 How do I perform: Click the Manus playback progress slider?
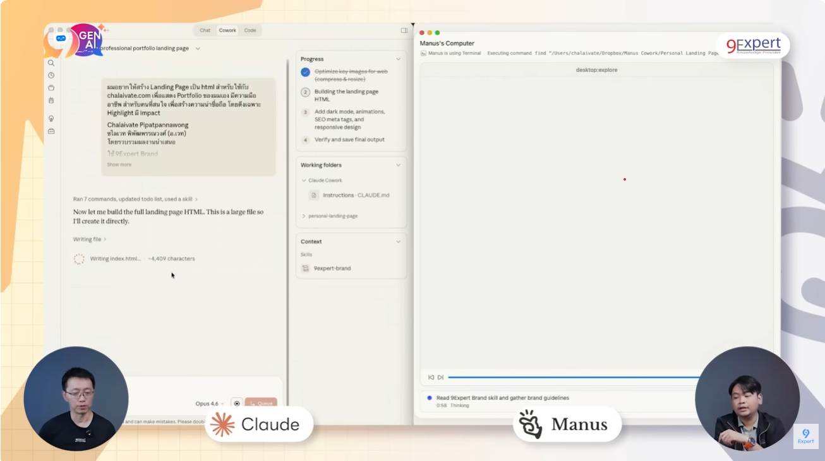[x=574, y=378]
